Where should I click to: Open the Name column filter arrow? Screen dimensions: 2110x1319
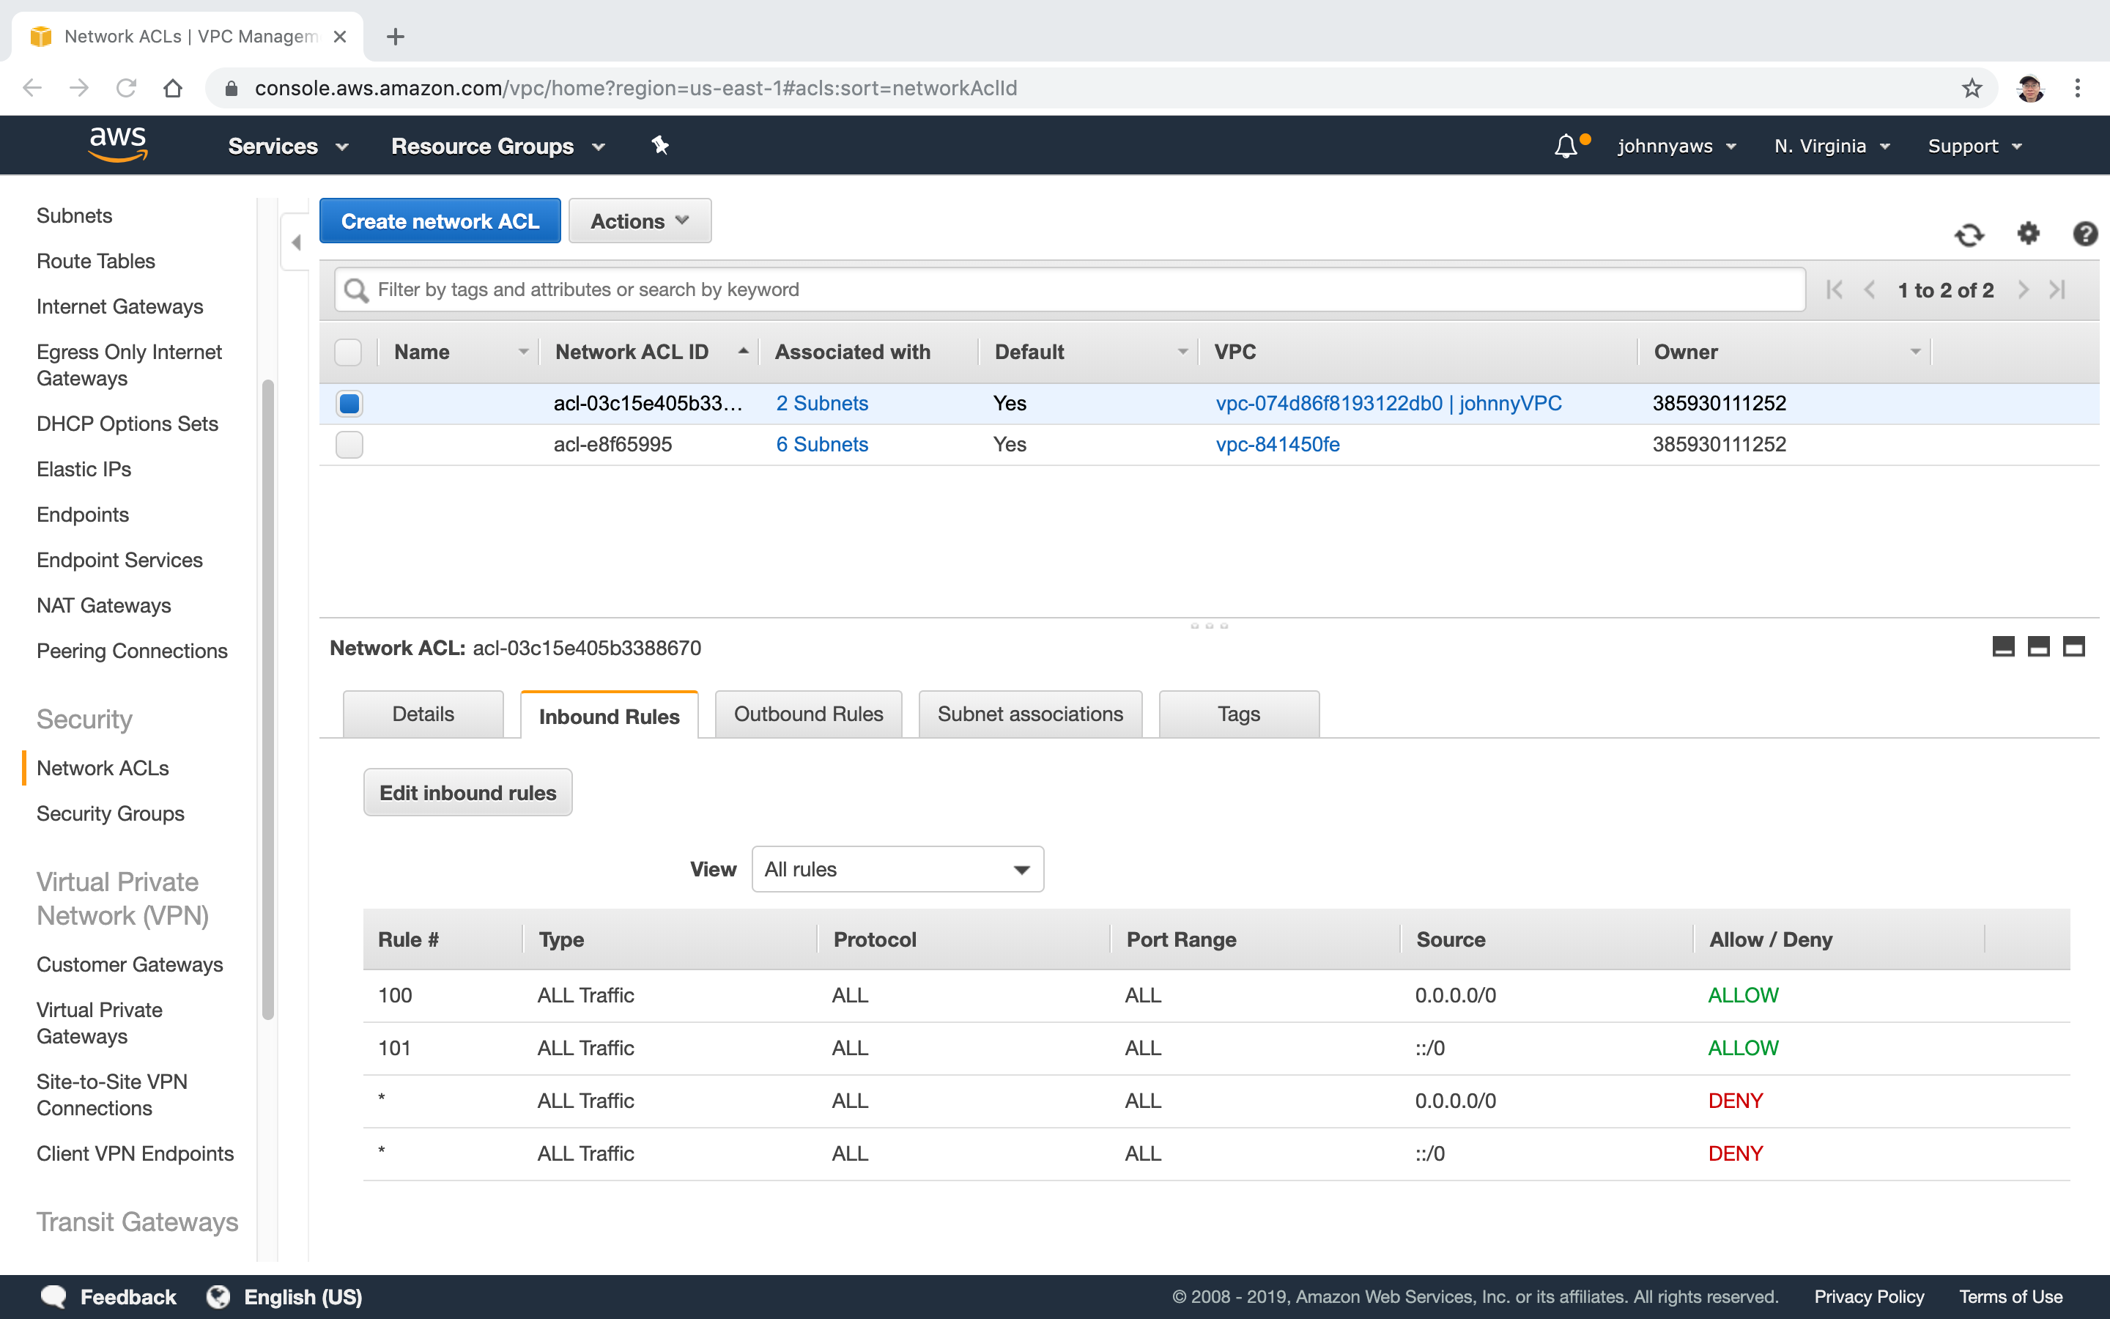[x=523, y=352]
